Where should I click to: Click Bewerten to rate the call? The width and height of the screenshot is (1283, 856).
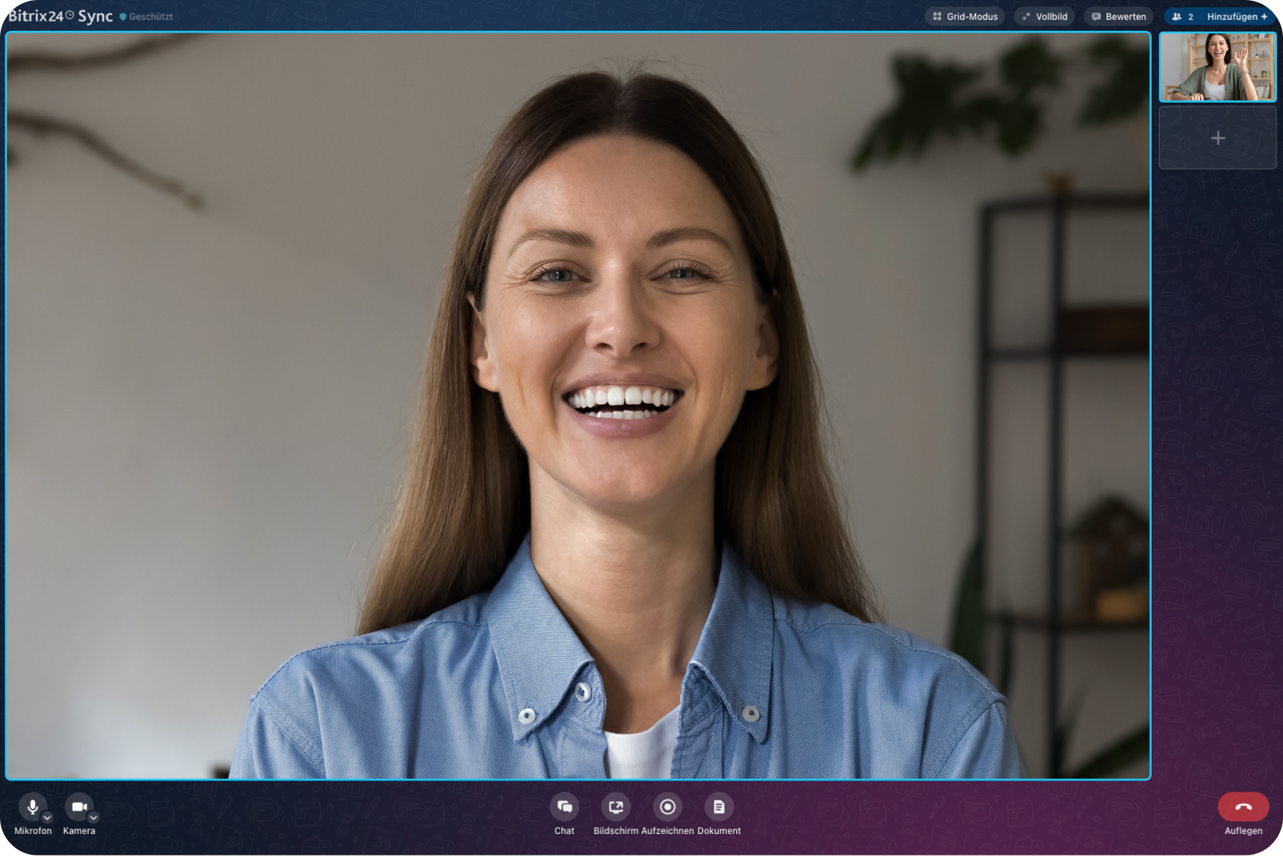(x=1119, y=17)
